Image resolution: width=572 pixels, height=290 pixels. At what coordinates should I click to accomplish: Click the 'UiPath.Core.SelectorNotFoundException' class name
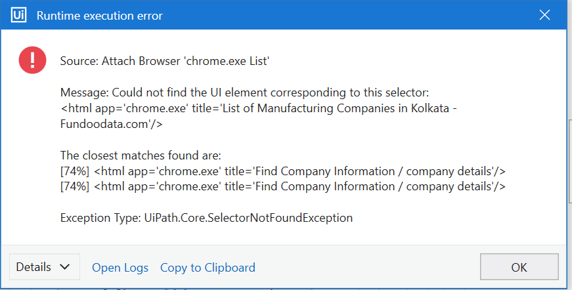pos(249,218)
